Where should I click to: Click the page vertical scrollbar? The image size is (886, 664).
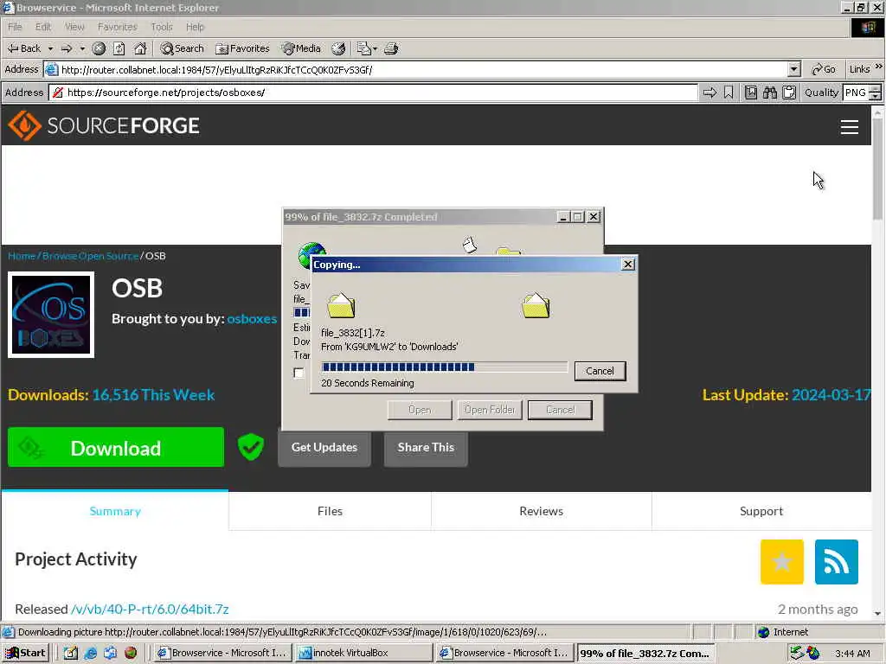pyautogui.click(x=877, y=361)
